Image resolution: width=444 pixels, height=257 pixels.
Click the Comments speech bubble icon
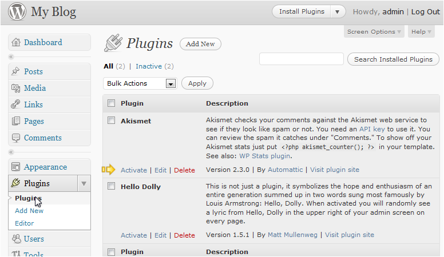(x=16, y=138)
